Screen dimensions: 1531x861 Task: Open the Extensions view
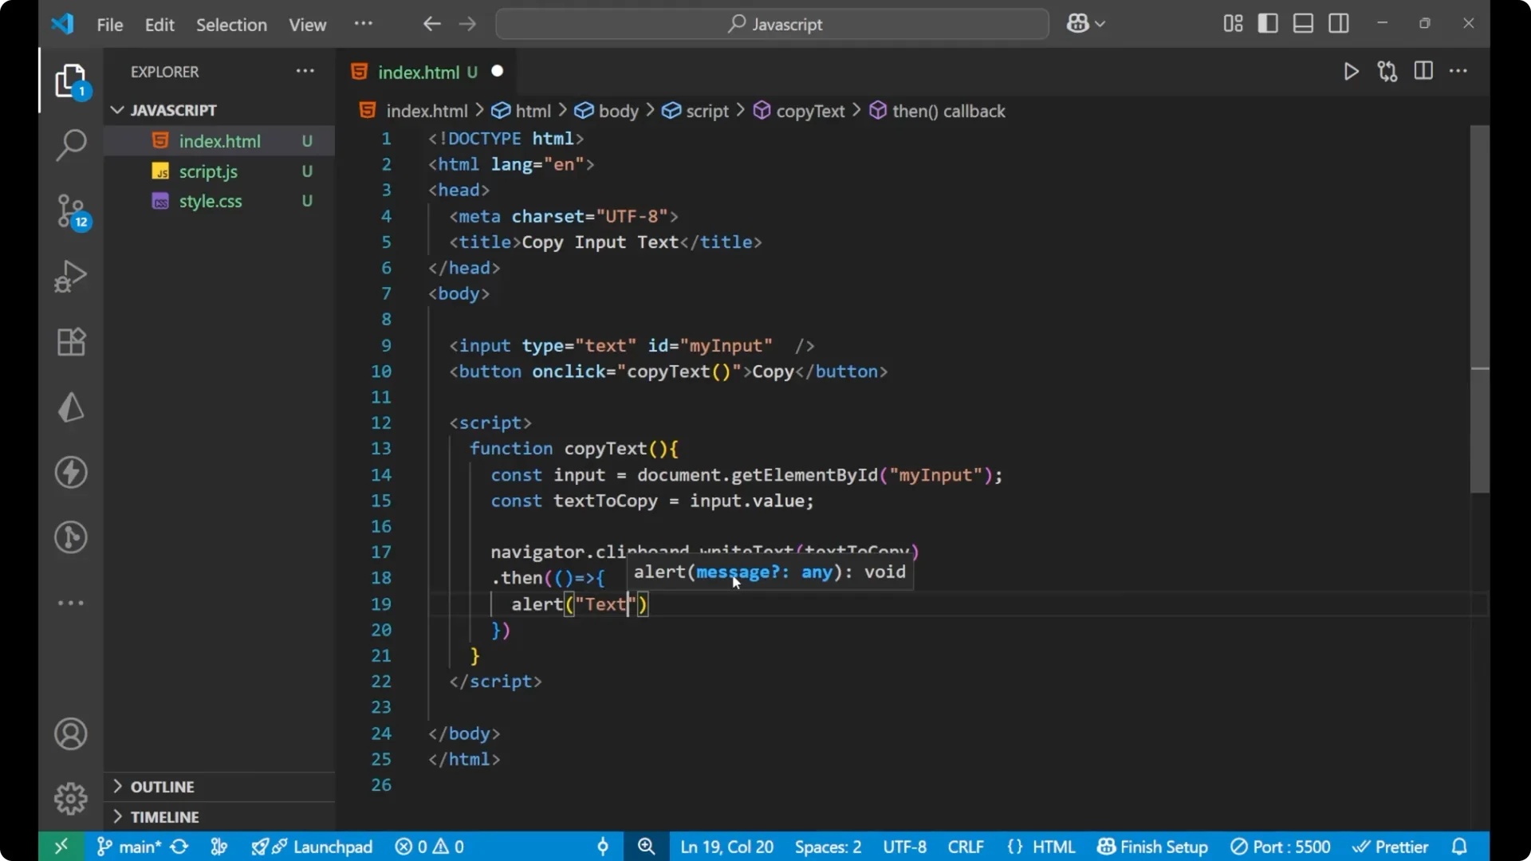pyautogui.click(x=70, y=342)
